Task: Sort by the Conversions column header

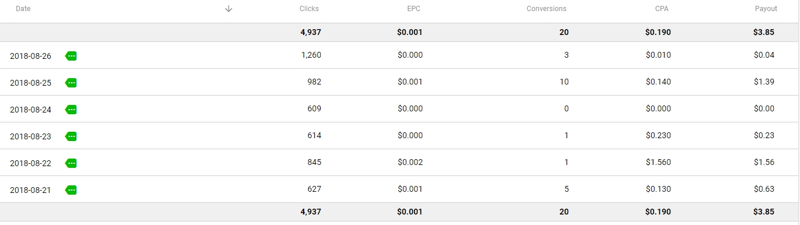Action: (x=547, y=9)
